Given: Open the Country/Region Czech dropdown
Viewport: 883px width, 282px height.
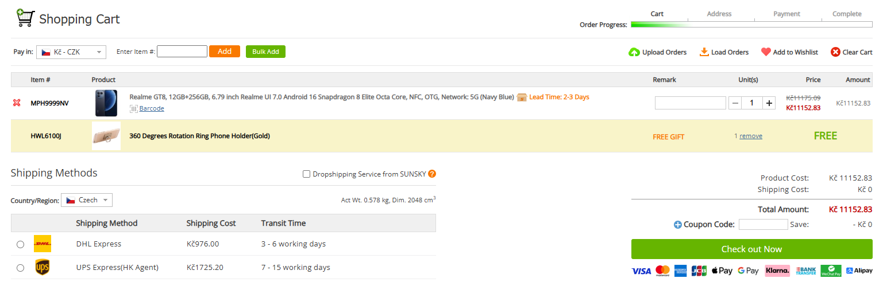Looking at the screenshot, I should coord(87,200).
